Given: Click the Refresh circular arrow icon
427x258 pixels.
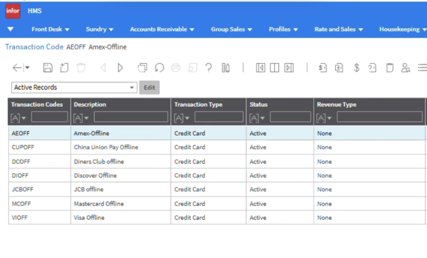Looking at the screenshot, I should 159,68.
